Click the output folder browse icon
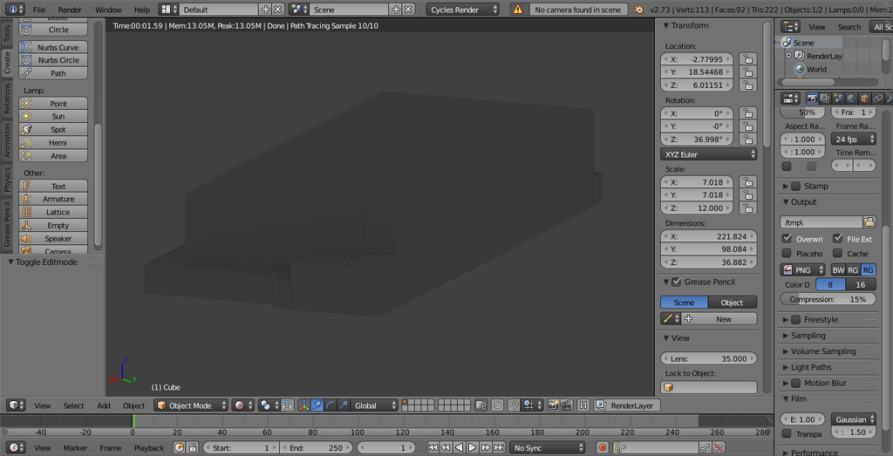The image size is (893, 456). 869,222
